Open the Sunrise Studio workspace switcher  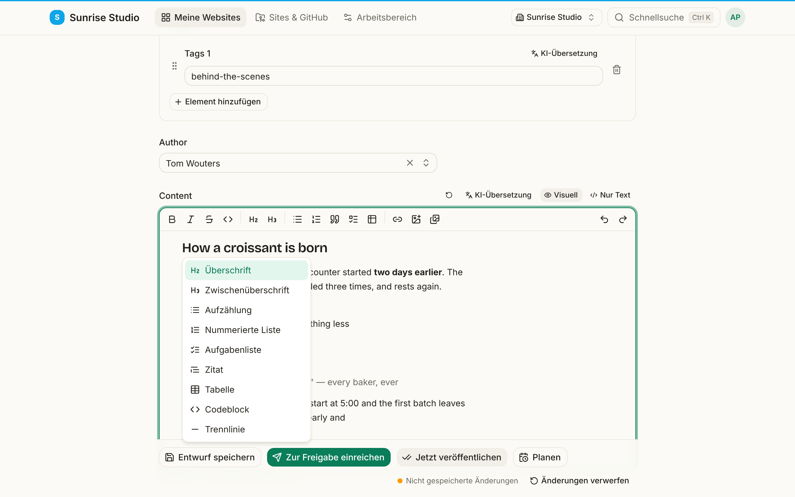pyautogui.click(x=556, y=17)
